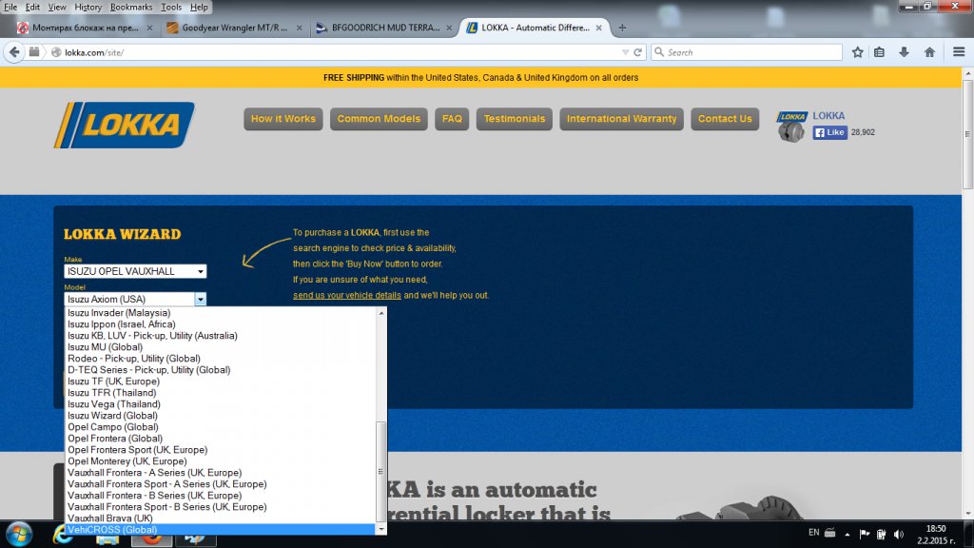
Task: Open the History menu
Action: tap(88, 8)
